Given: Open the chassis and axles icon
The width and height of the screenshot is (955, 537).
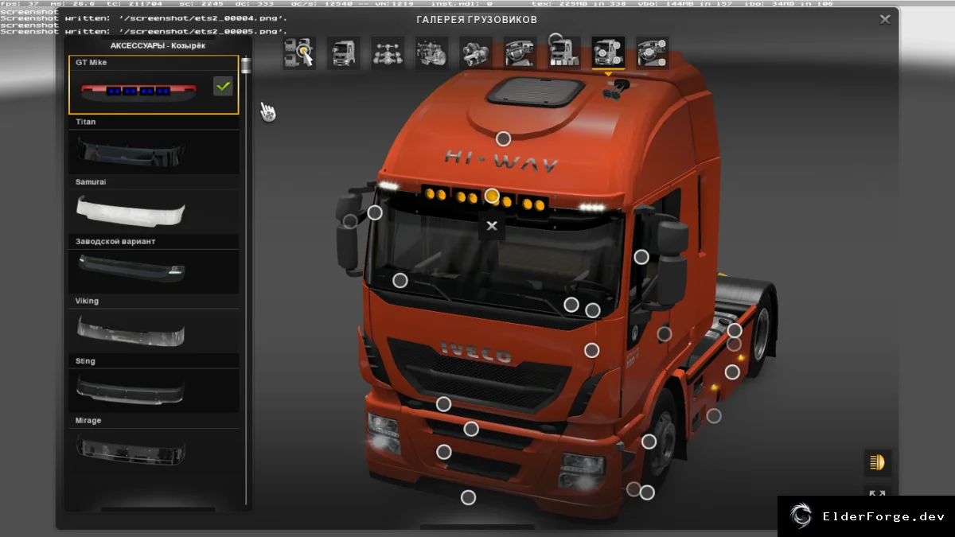Looking at the screenshot, I should [x=388, y=53].
